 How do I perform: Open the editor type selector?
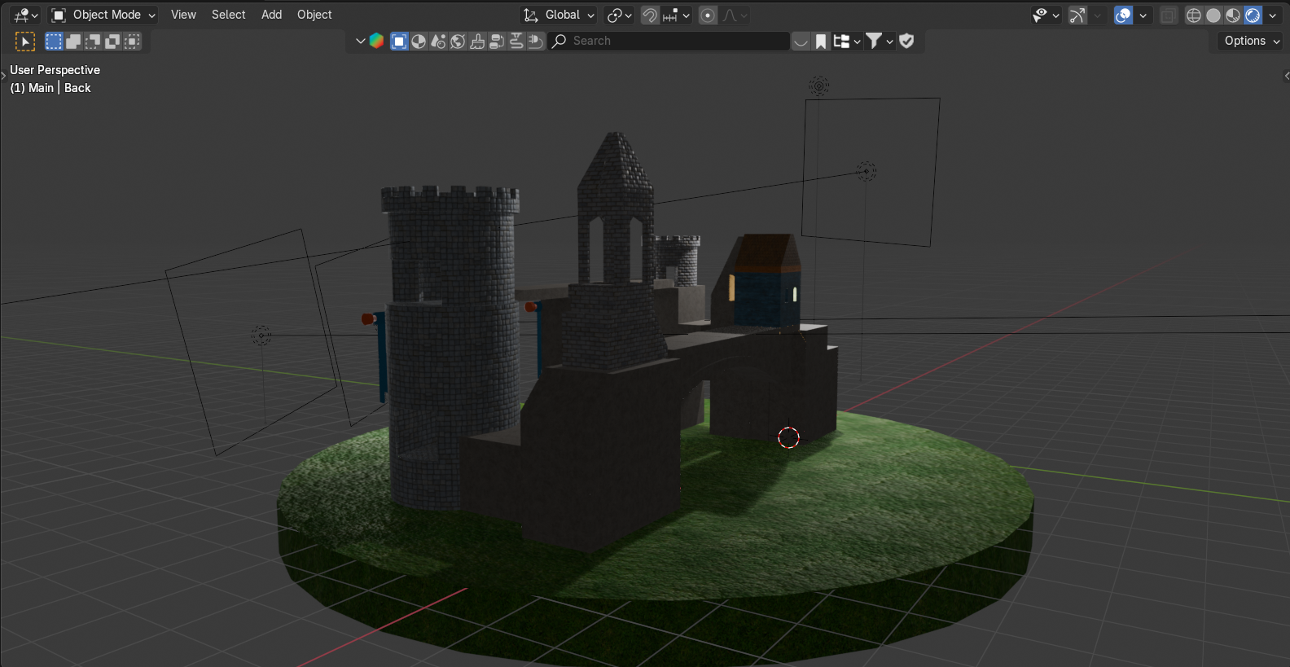click(25, 15)
